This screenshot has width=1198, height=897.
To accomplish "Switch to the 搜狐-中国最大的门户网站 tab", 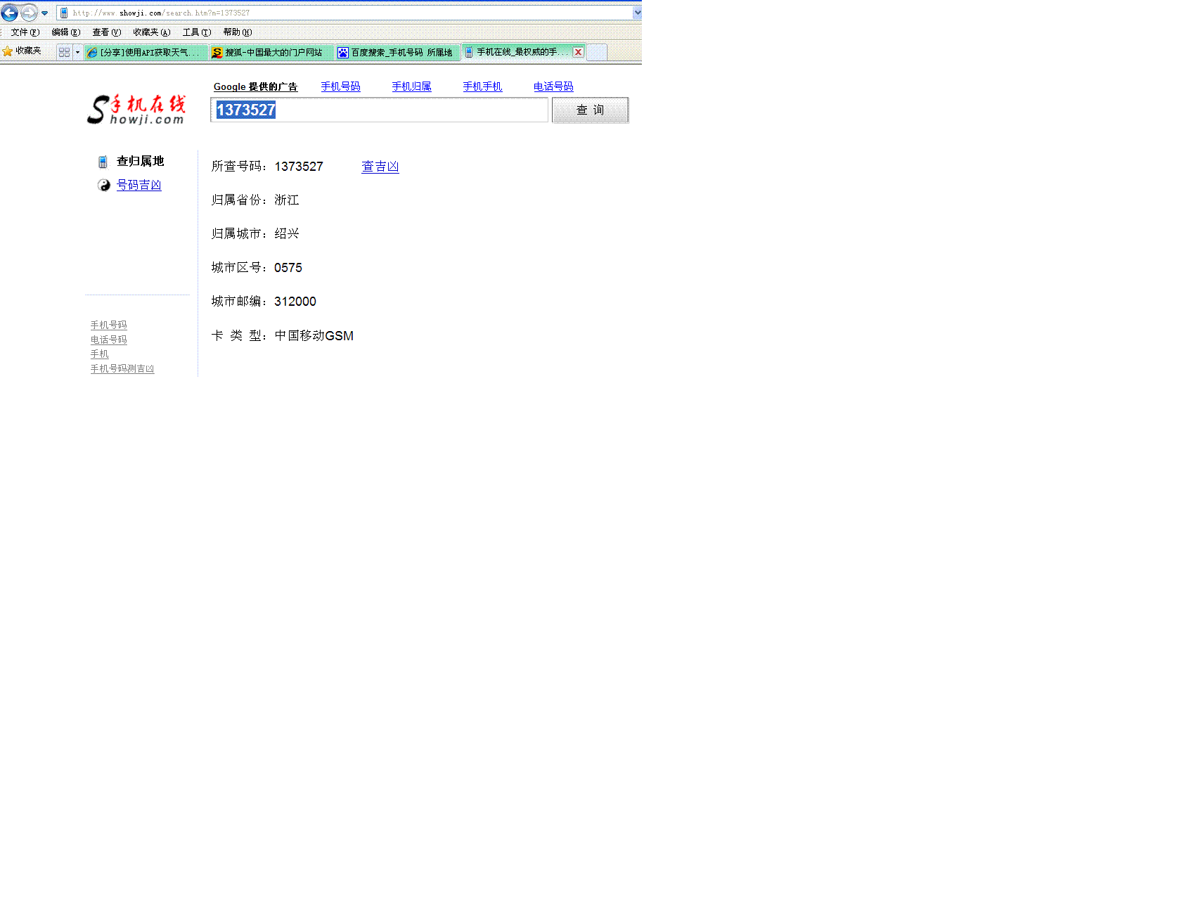I will (271, 53).
